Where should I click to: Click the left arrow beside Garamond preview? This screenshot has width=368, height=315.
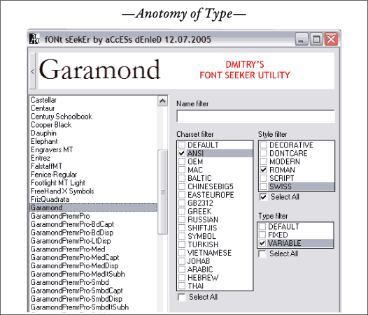pyautogui.click(x=33, y=71)
